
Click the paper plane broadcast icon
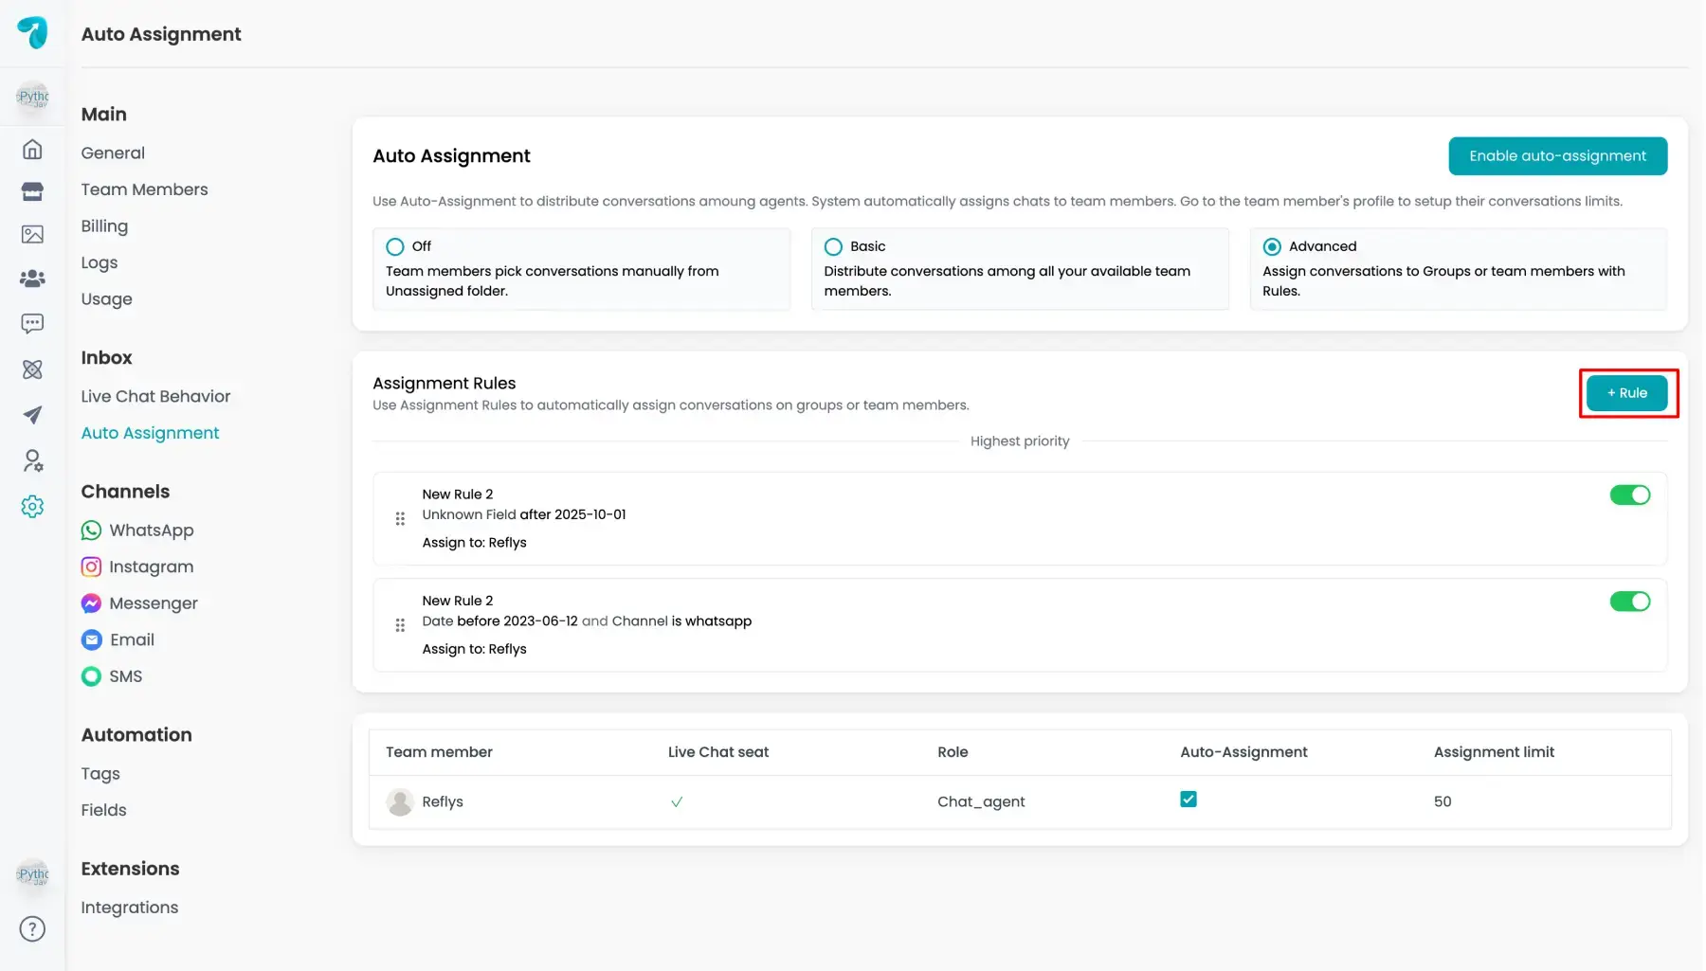pos(32,415)
